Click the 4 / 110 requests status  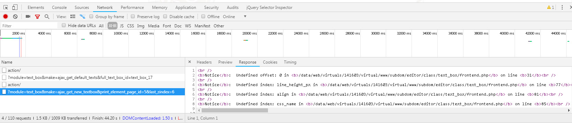[x=16, y=118]
